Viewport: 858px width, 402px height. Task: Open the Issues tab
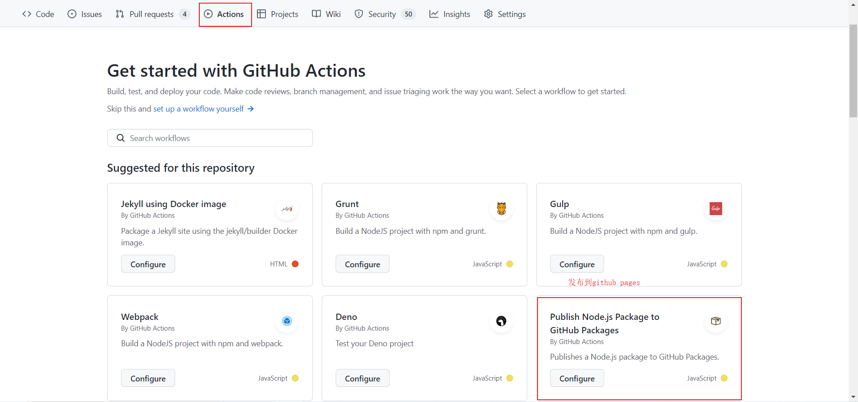(84, 14)
